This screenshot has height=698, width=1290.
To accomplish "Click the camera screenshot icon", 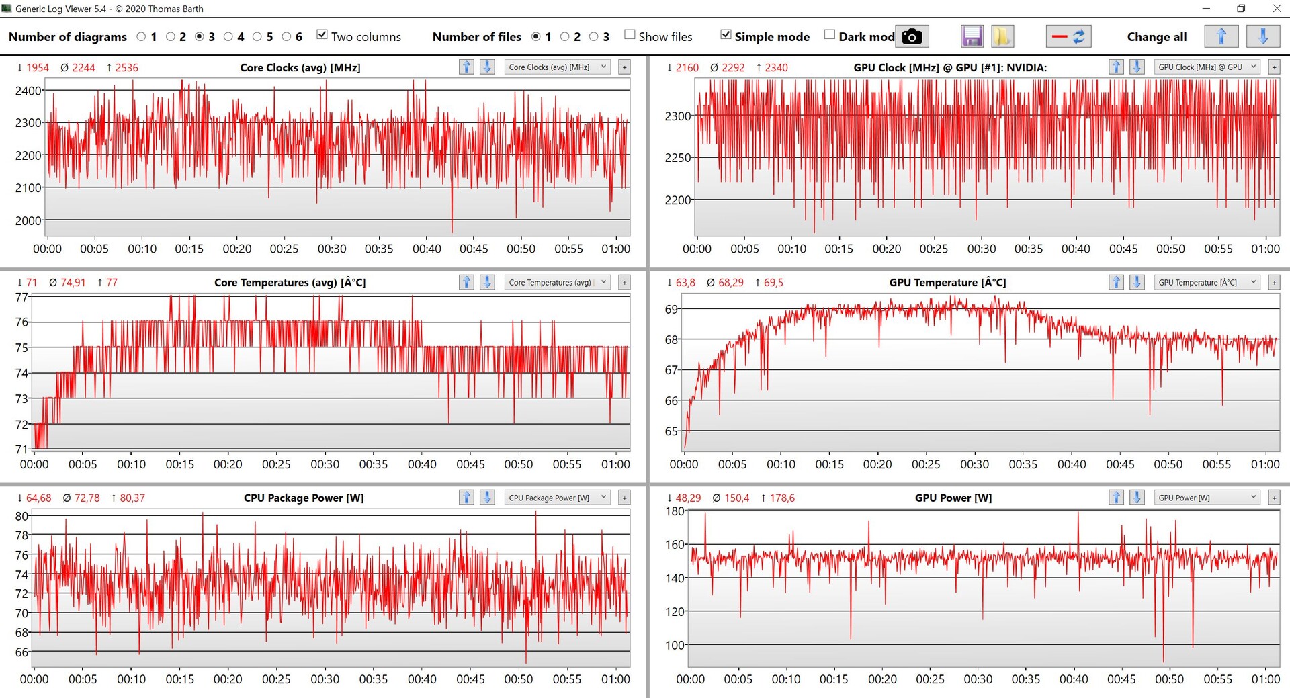I will [x=912, y=36].
